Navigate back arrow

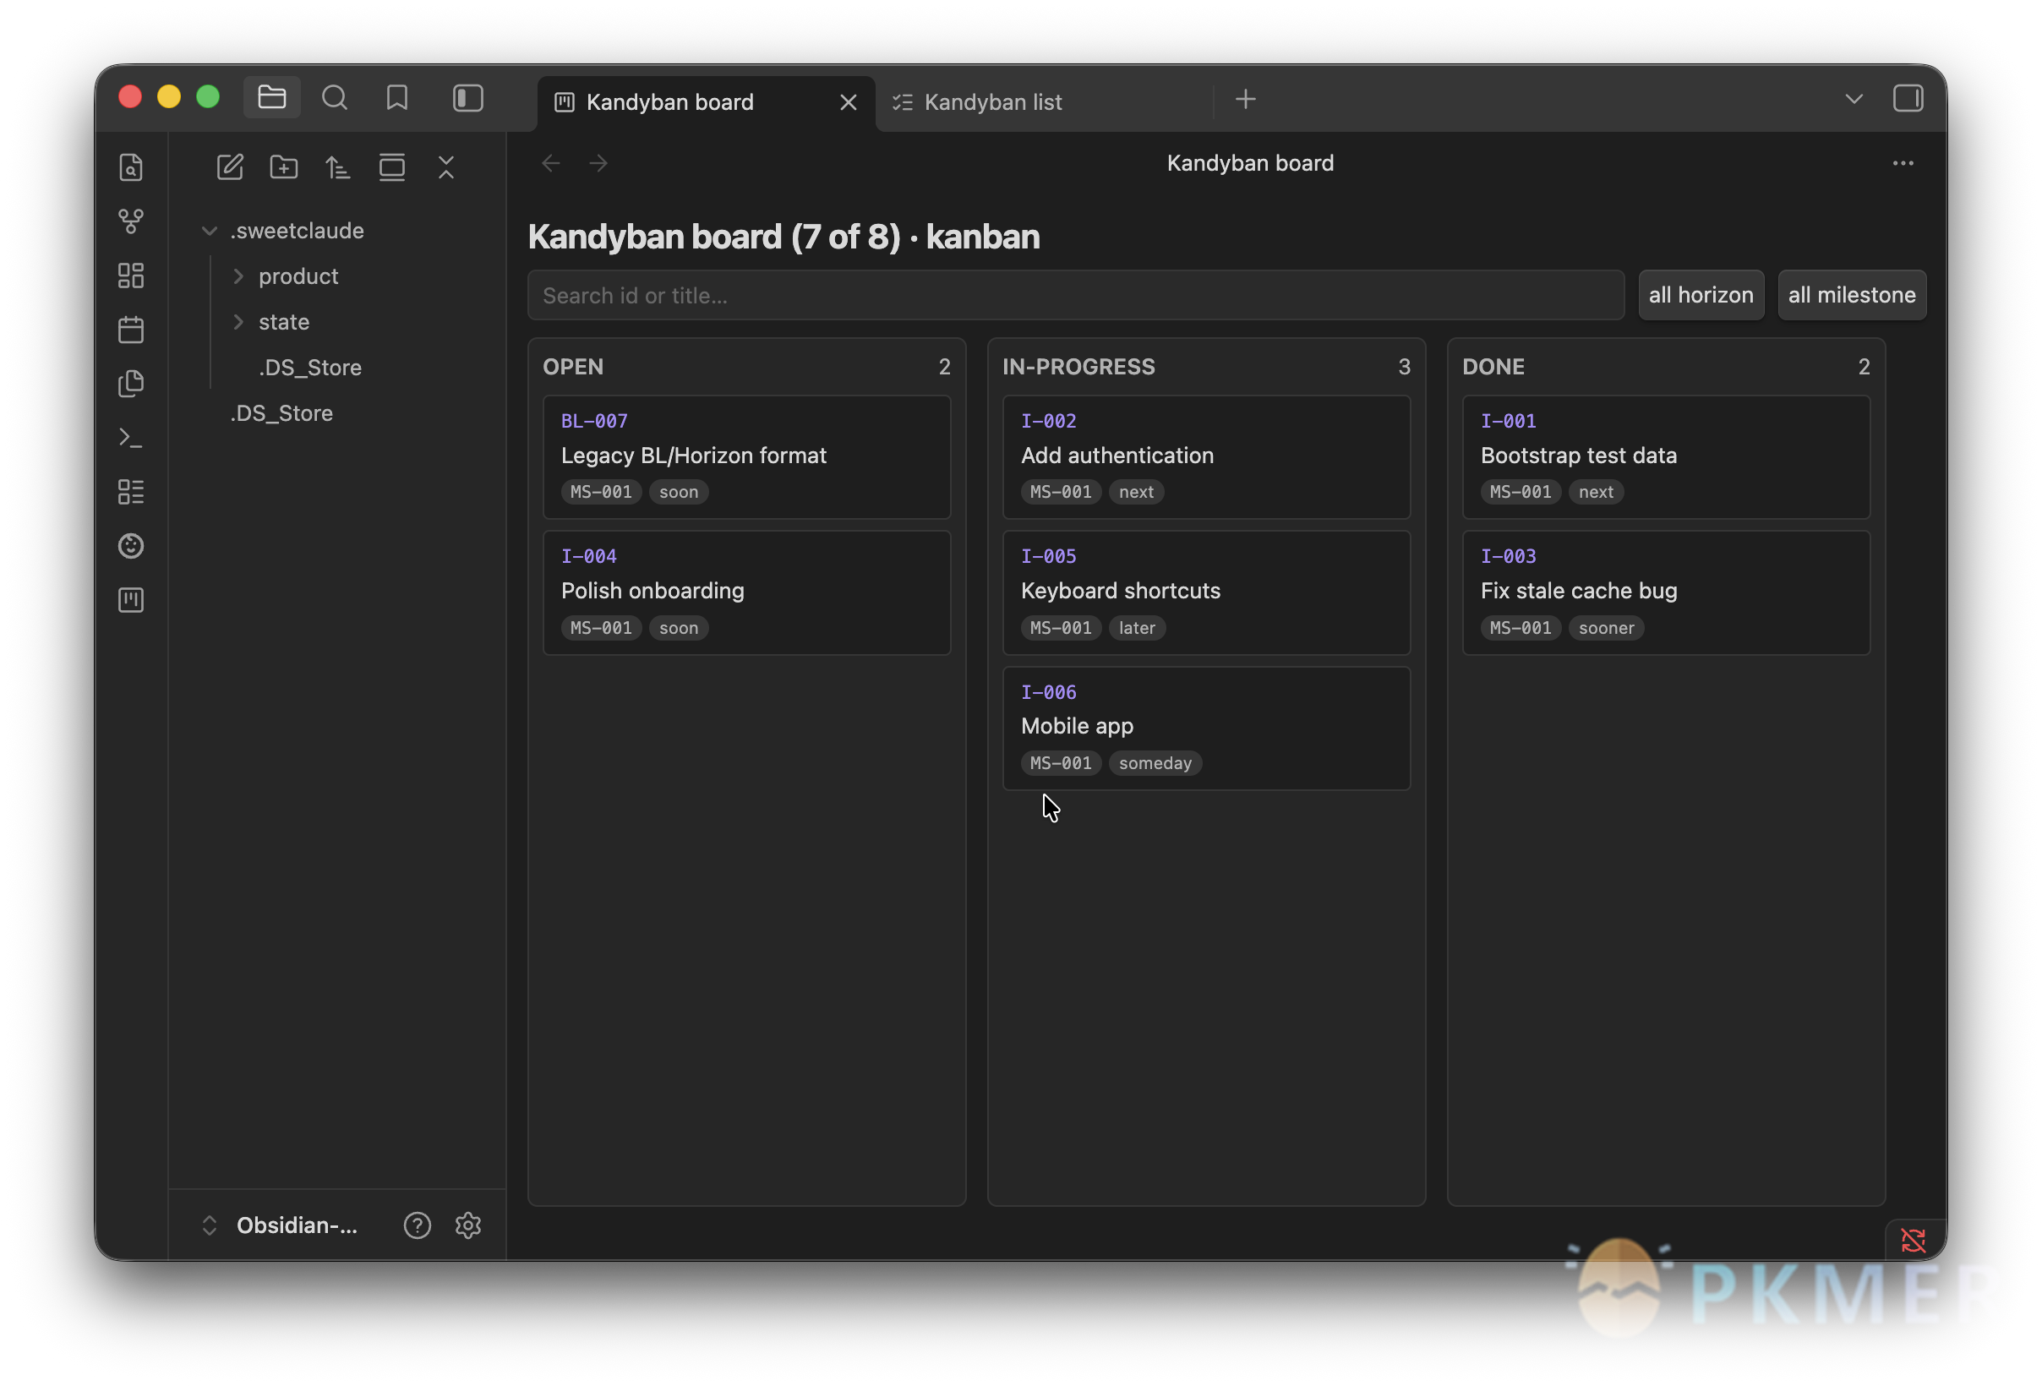coord(551,163)
